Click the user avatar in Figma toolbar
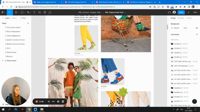The image size is (200, 112). click(174, 12)
